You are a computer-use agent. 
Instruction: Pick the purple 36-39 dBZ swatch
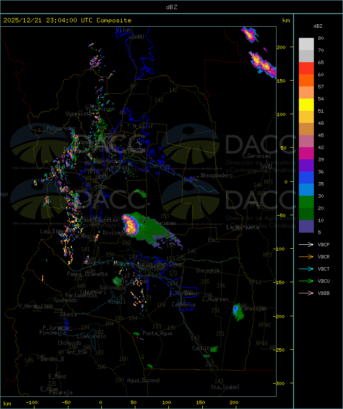(x=306, y=165)
